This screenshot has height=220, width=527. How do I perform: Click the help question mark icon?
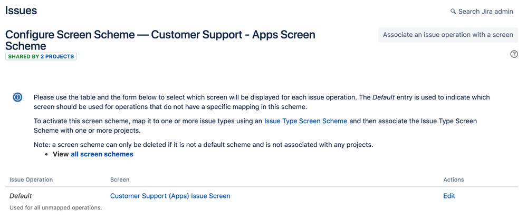[x=514, y=54]
